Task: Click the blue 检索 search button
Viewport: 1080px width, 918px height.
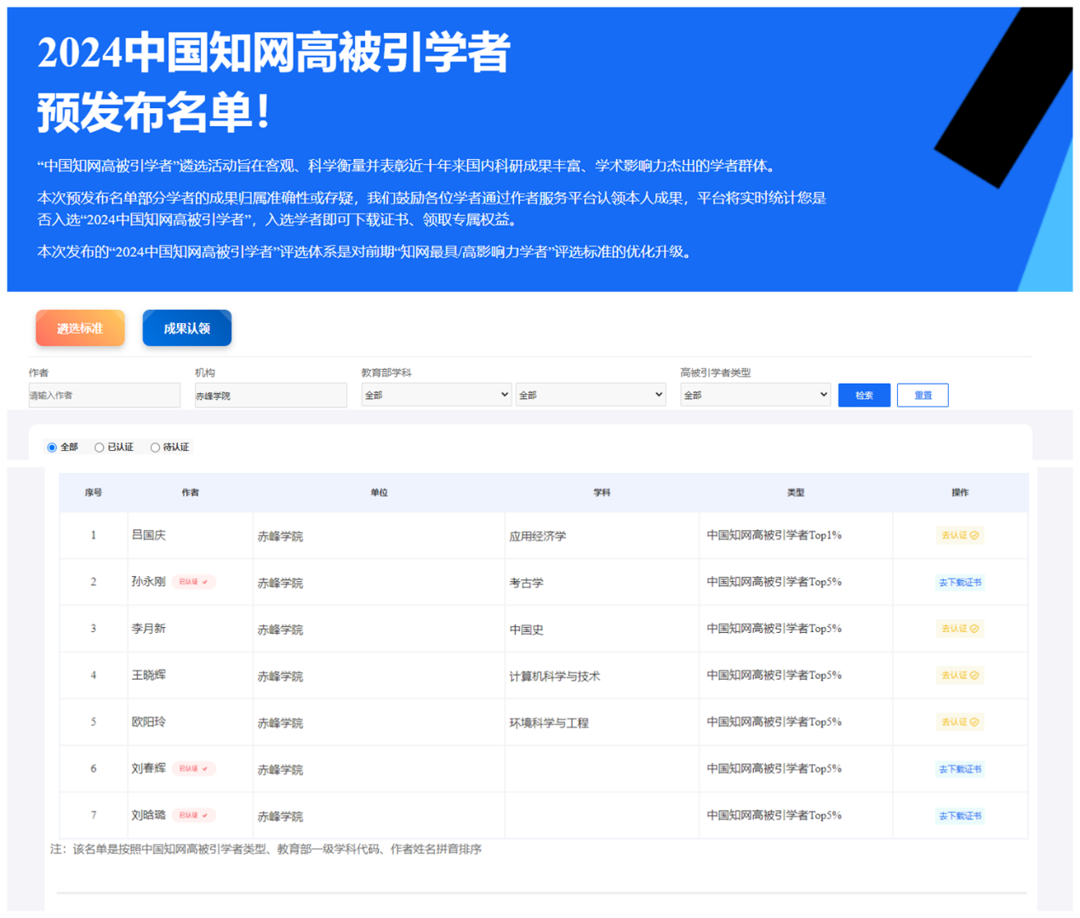Action: tap(864, 395)
